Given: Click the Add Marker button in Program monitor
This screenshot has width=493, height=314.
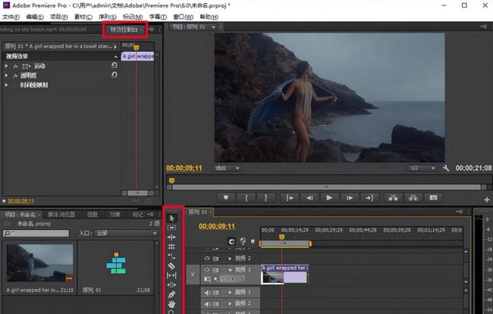Looking at the screenshot, I should pos(226,198).
